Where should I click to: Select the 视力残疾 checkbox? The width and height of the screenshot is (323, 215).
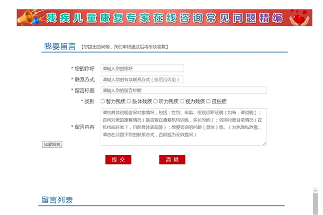(x=182, y=101)
